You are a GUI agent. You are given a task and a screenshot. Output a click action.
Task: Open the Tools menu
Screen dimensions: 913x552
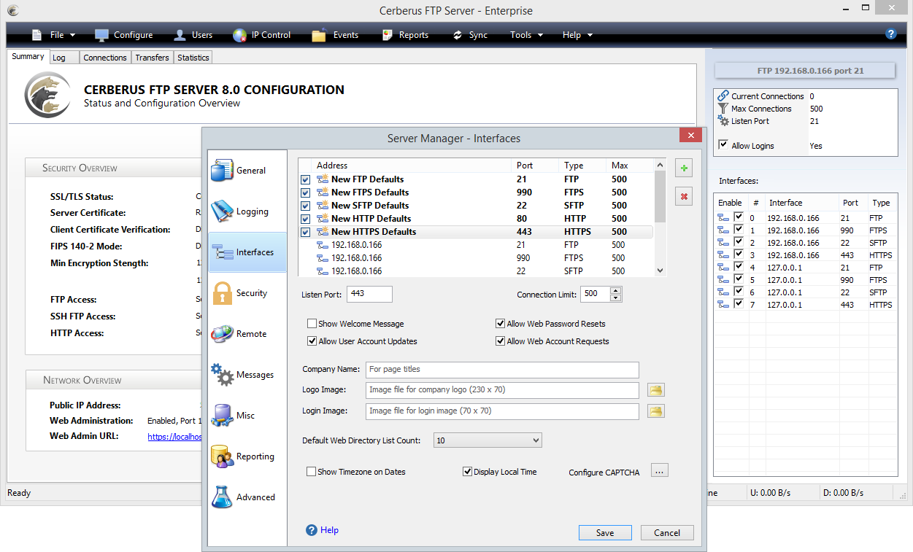(526, 35)
